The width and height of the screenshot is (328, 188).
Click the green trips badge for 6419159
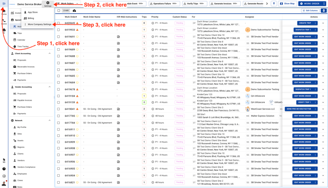pos(144,102)
